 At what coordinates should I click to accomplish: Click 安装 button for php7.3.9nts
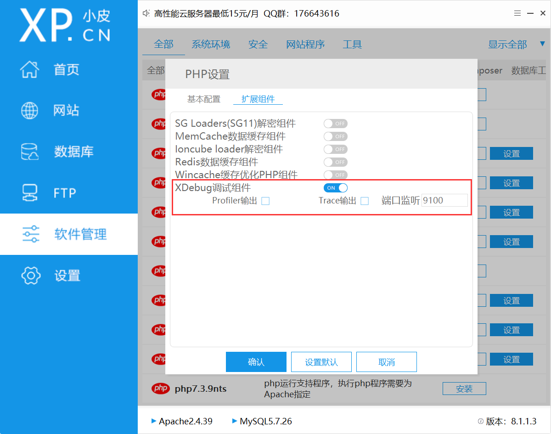pyautogui.click(x=464, y=389)
